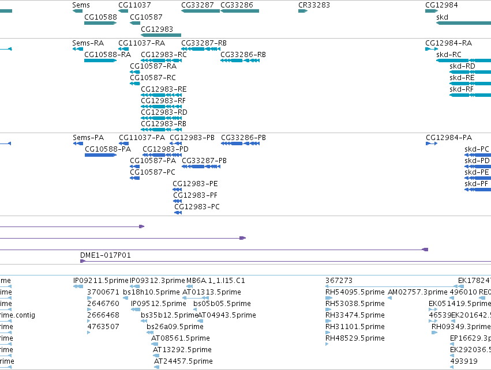Select the CG10588 gene label

pyautogui.click(x=100, y=17)
